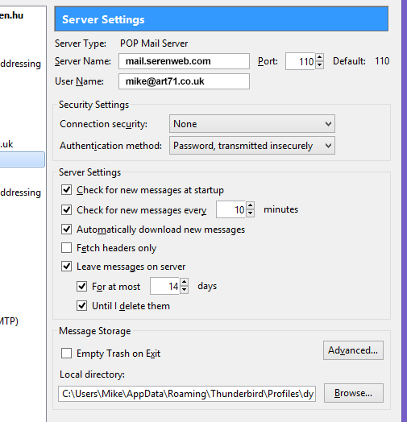Browse for the local directory
The width and height of the screenshot is (407, 422).
point(353,393)
